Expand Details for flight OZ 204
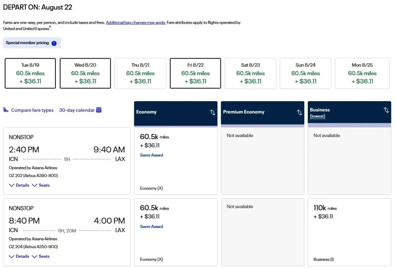Viewport: 396px width, 269px height. (x=19, y=257)
